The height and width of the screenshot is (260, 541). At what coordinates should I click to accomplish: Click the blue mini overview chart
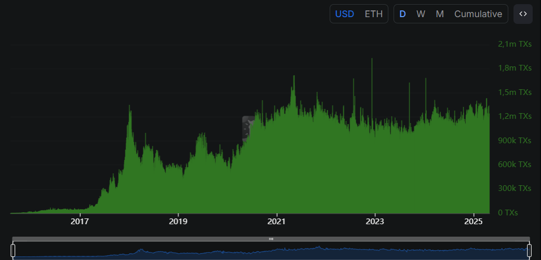click(x=271, y=251)
